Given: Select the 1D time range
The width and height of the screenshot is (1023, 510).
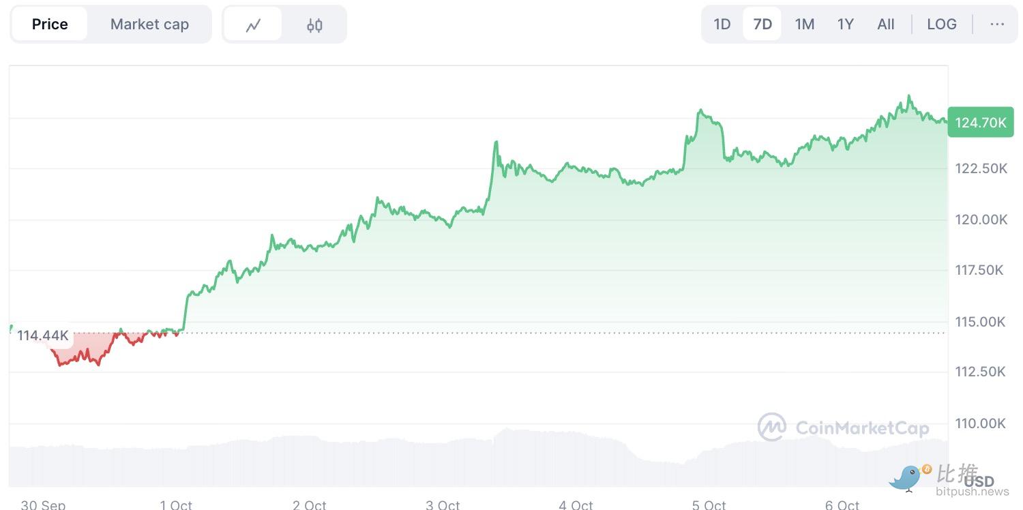Looking at the screenshot, I should tap(722, 25).
